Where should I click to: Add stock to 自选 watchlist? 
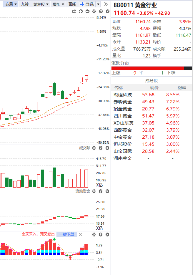pos(87,5)
